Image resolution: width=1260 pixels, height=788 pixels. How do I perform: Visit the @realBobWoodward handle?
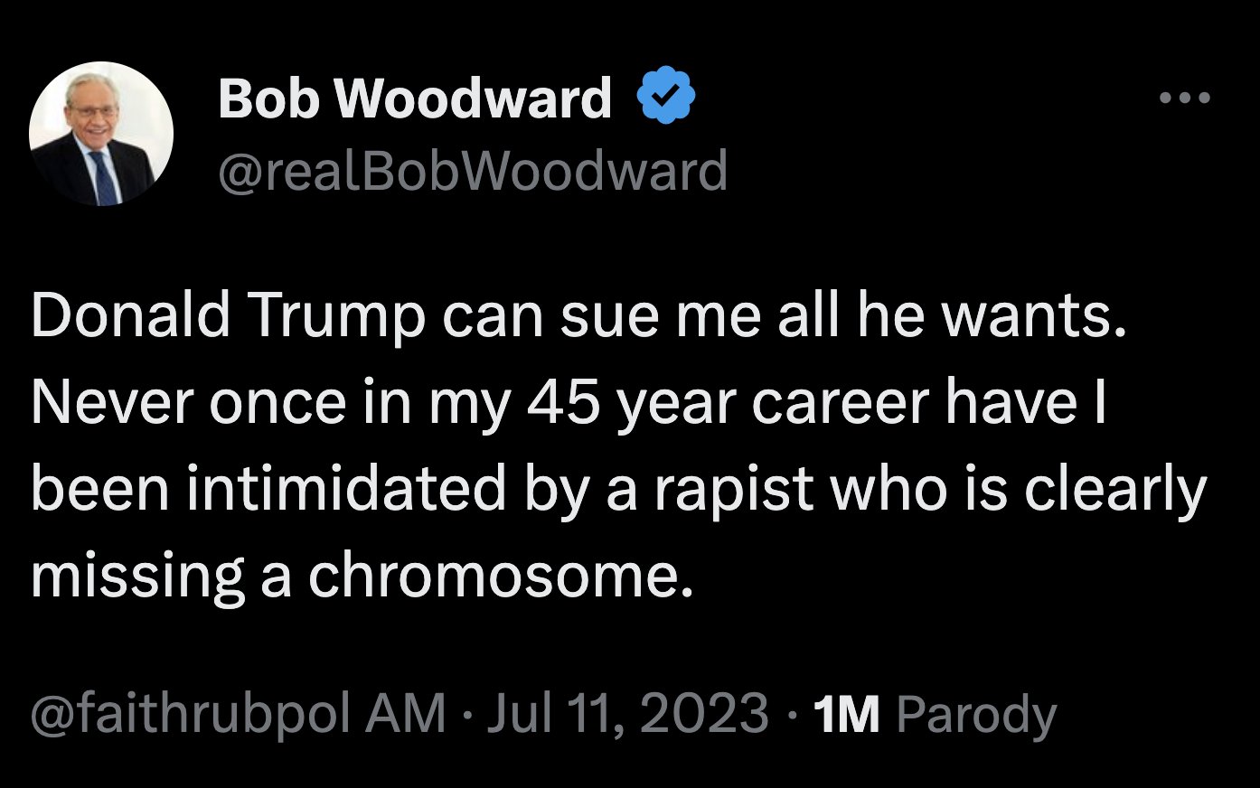click(x=472, y=171)
